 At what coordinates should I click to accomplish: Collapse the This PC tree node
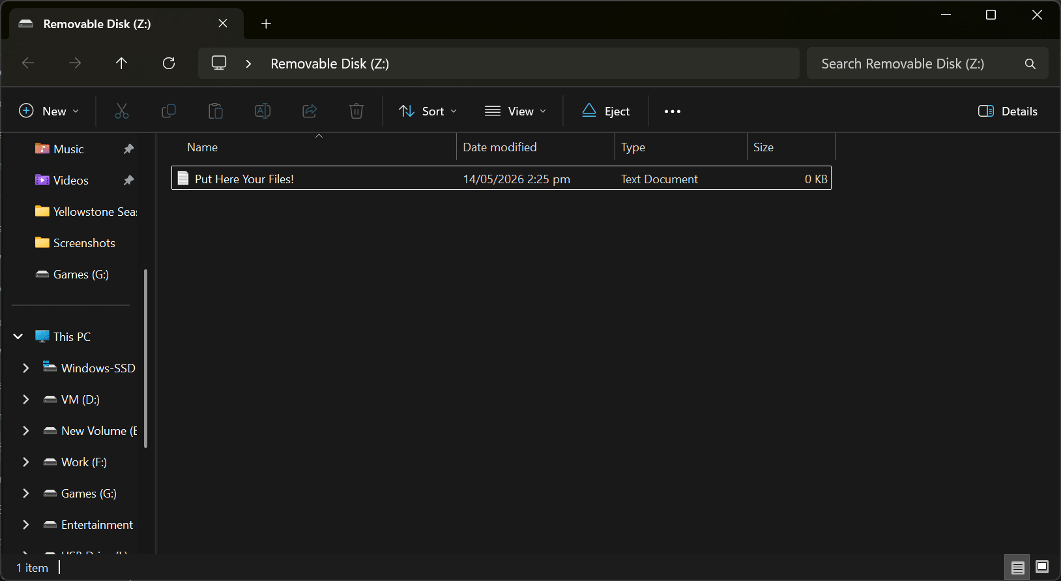pos(18,336)
